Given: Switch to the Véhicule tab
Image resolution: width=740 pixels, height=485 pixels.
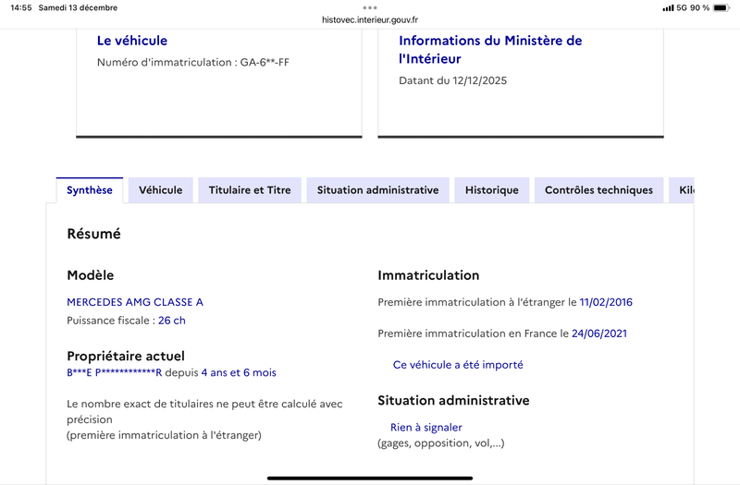Looking at the screenshot, I should 160,190.
